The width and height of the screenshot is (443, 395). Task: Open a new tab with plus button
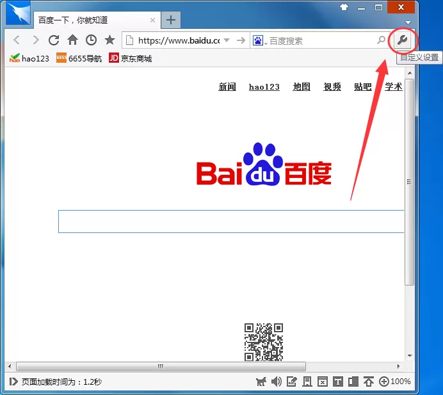171,20
